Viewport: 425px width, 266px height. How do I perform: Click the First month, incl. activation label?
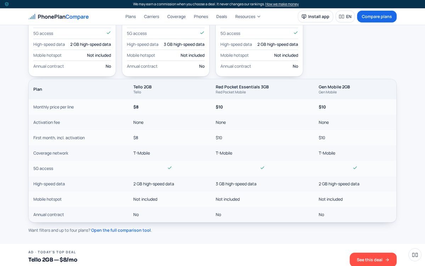pos(59,138)
